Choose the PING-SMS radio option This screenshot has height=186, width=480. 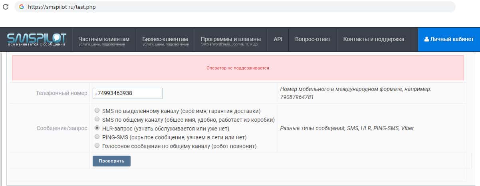pyautogui.click(x=97, y=137)
